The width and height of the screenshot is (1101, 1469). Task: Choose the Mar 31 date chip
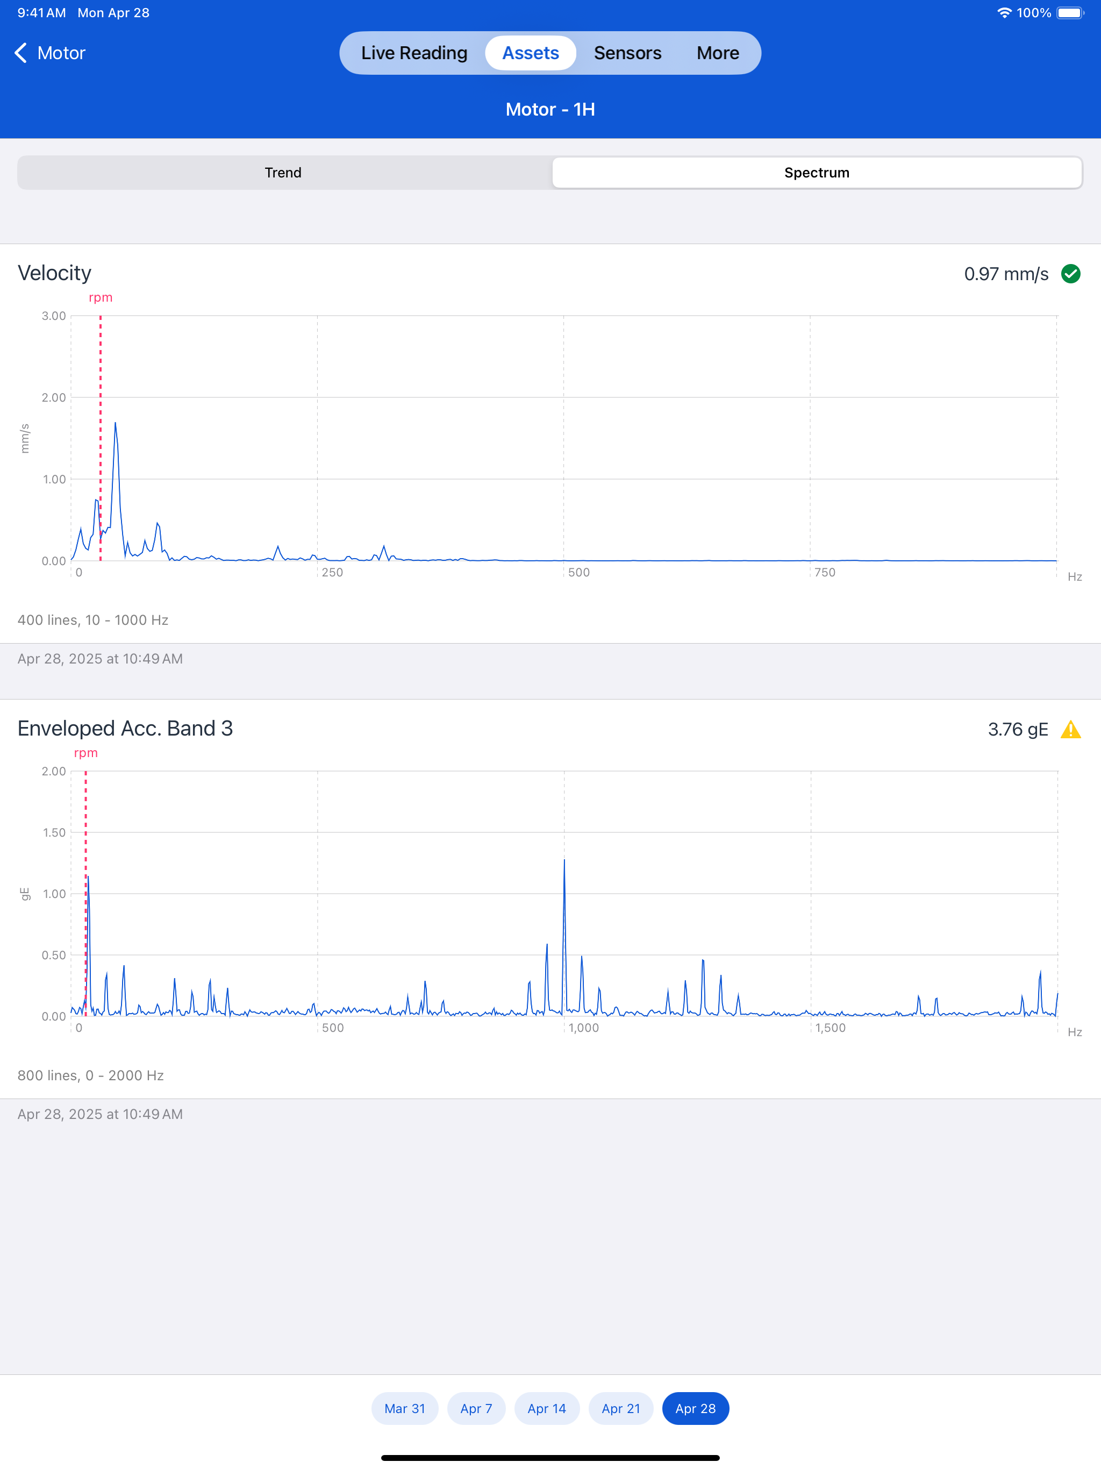pyautogui.click(x=405, y=1409)
